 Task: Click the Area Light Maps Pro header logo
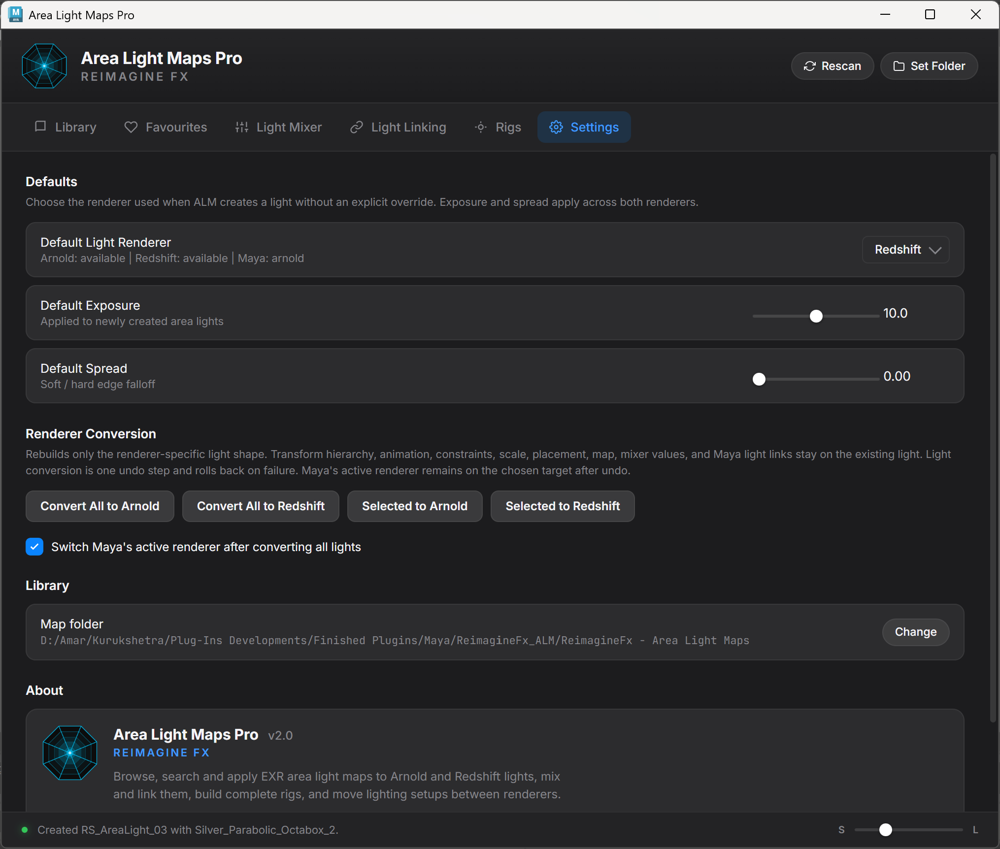(44, 66)
